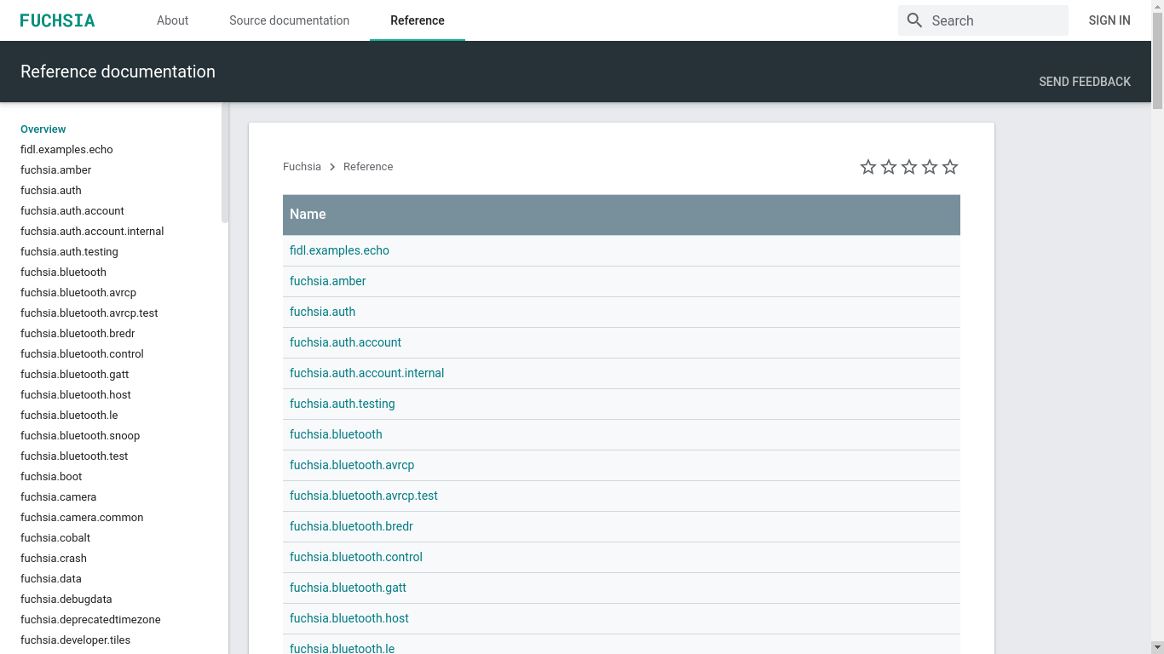Screen dimensions: 1164x654
Task: Click fuchsia.bluetooth.host link in the table
Action: pyautogui.click(x=349, y=618)
